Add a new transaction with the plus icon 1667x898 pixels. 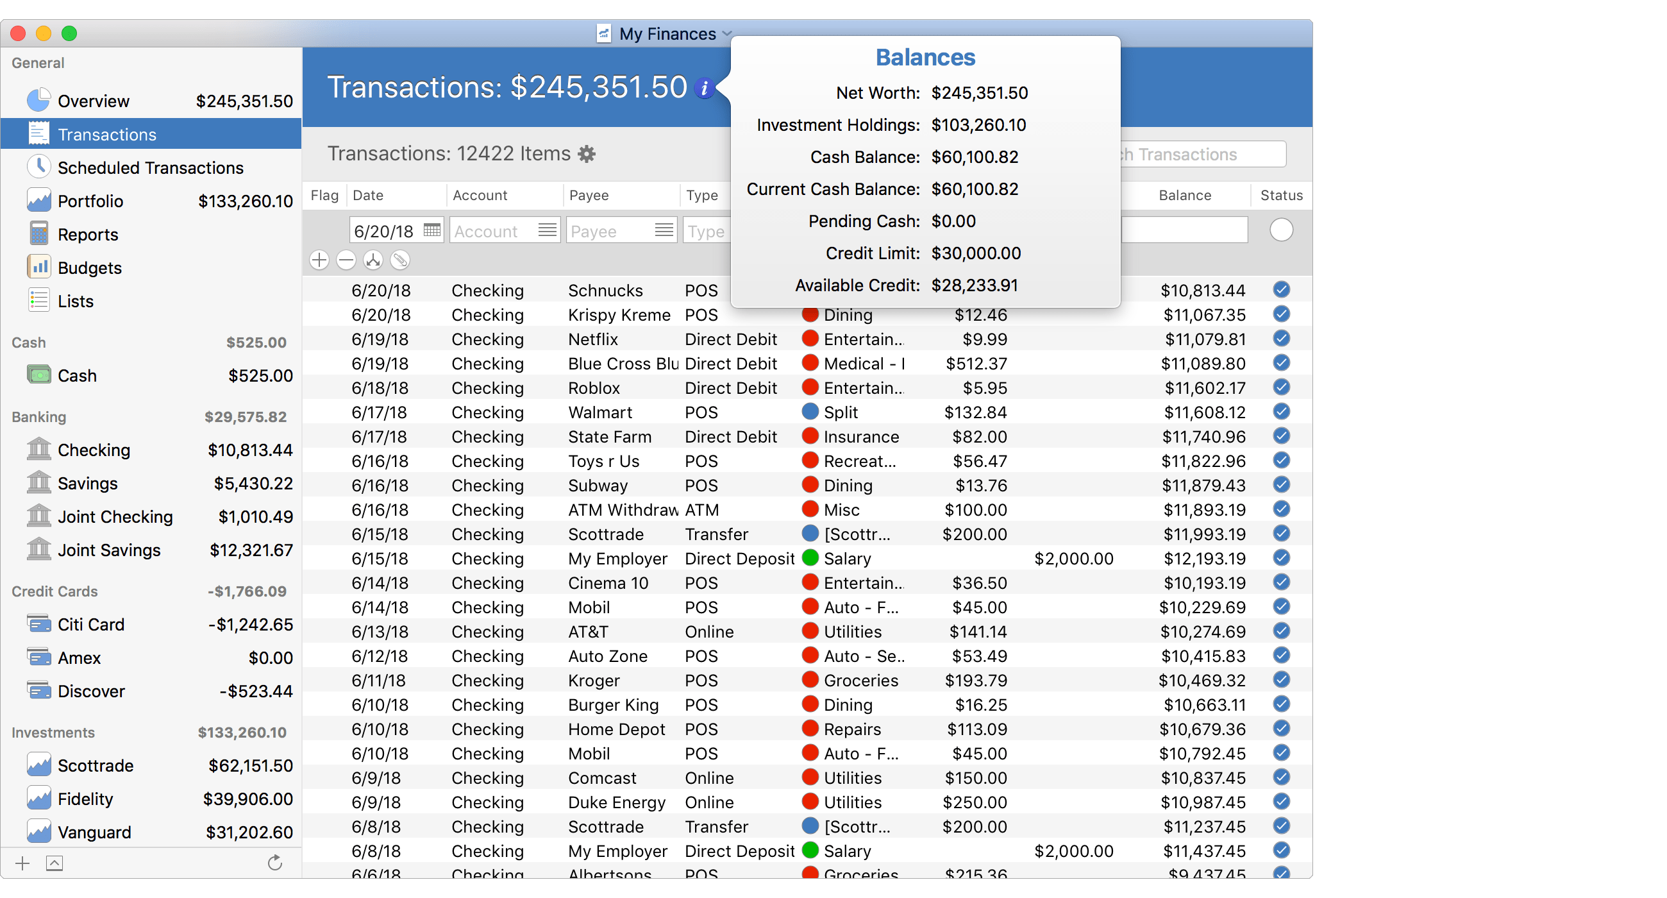pyautogui.click(x=319, y=260)
